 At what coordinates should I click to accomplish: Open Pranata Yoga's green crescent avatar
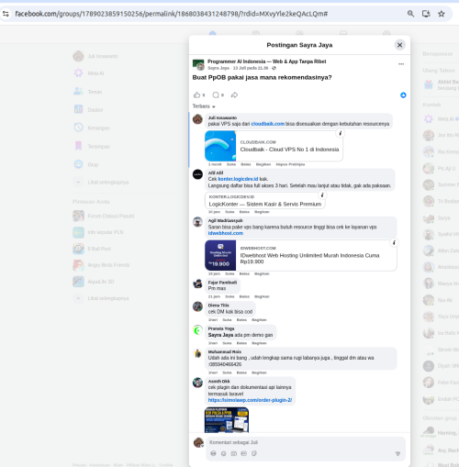point(197,330)
